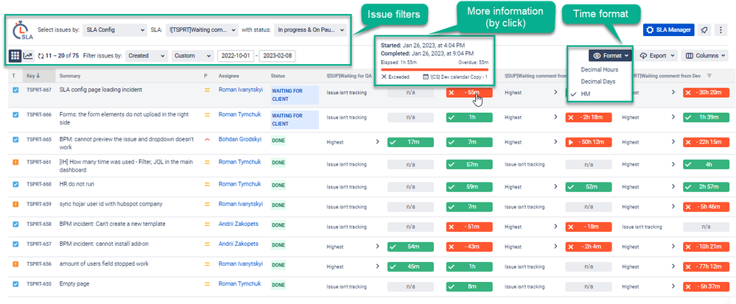Switch to the grid table view
The image size is (736, 304).
15,55
